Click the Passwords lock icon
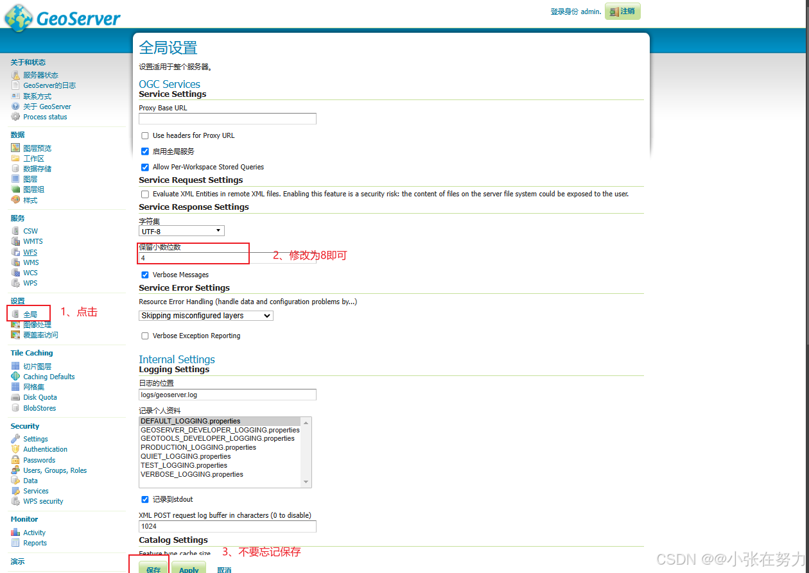This screenshot has height=573, width=809. pos(15,460)
